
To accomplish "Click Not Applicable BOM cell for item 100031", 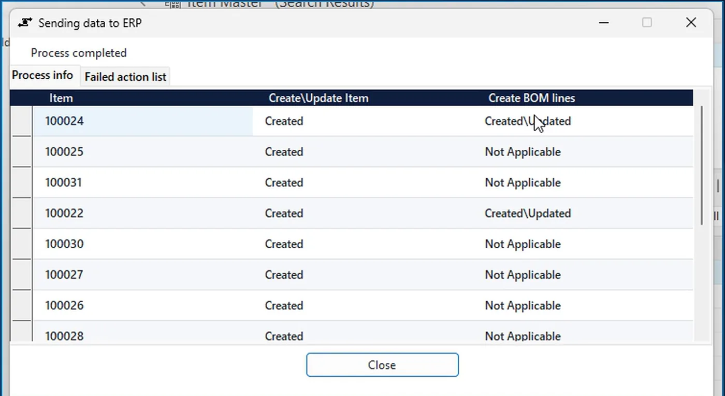I will [583, 182].
